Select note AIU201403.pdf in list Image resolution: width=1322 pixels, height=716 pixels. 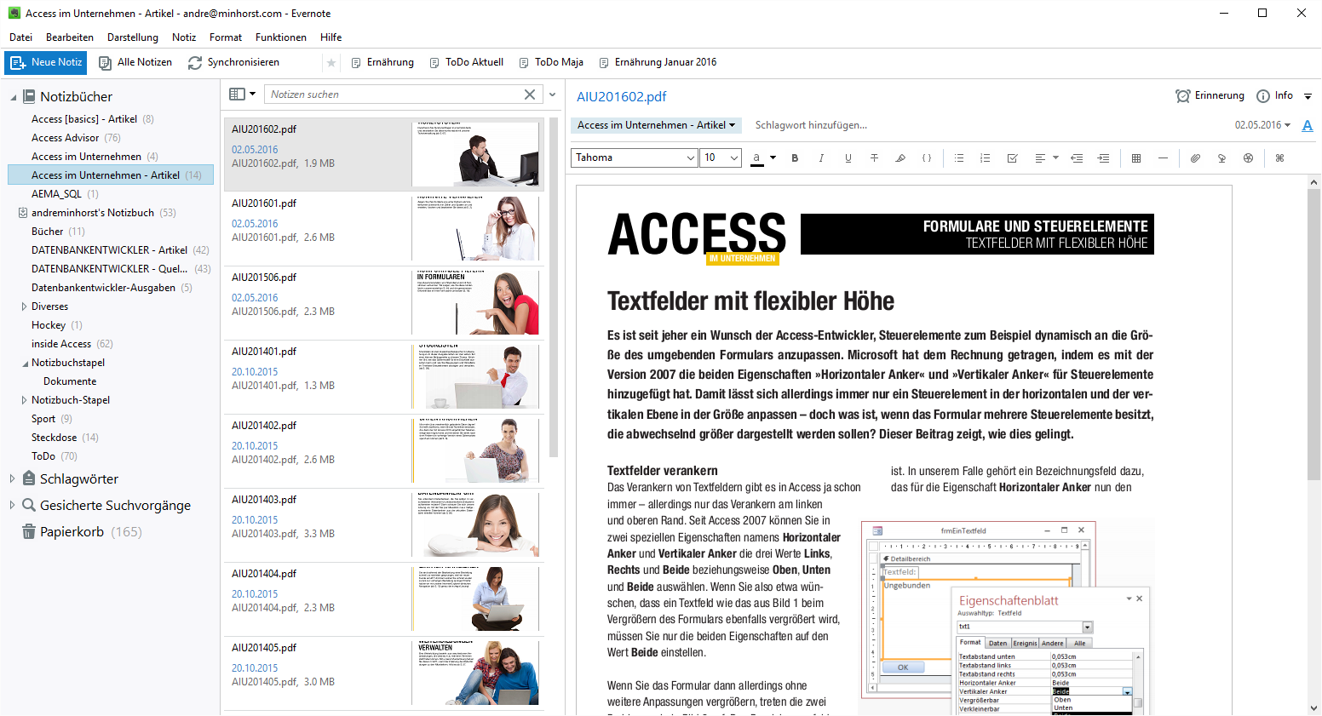coord(384,524)
